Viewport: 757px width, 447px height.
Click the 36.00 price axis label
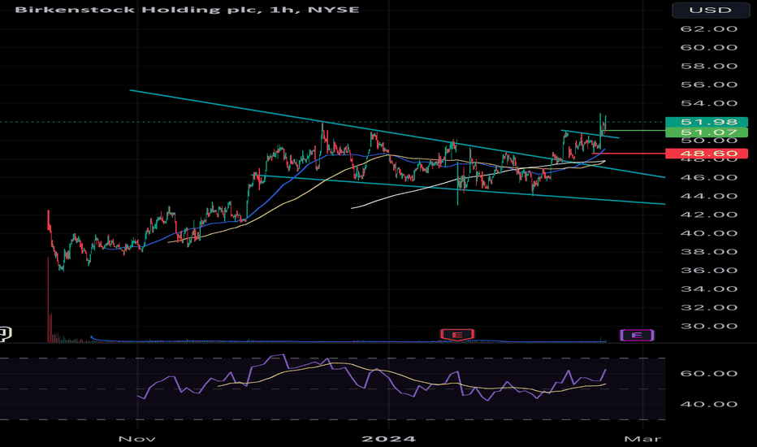coord(709,270)
